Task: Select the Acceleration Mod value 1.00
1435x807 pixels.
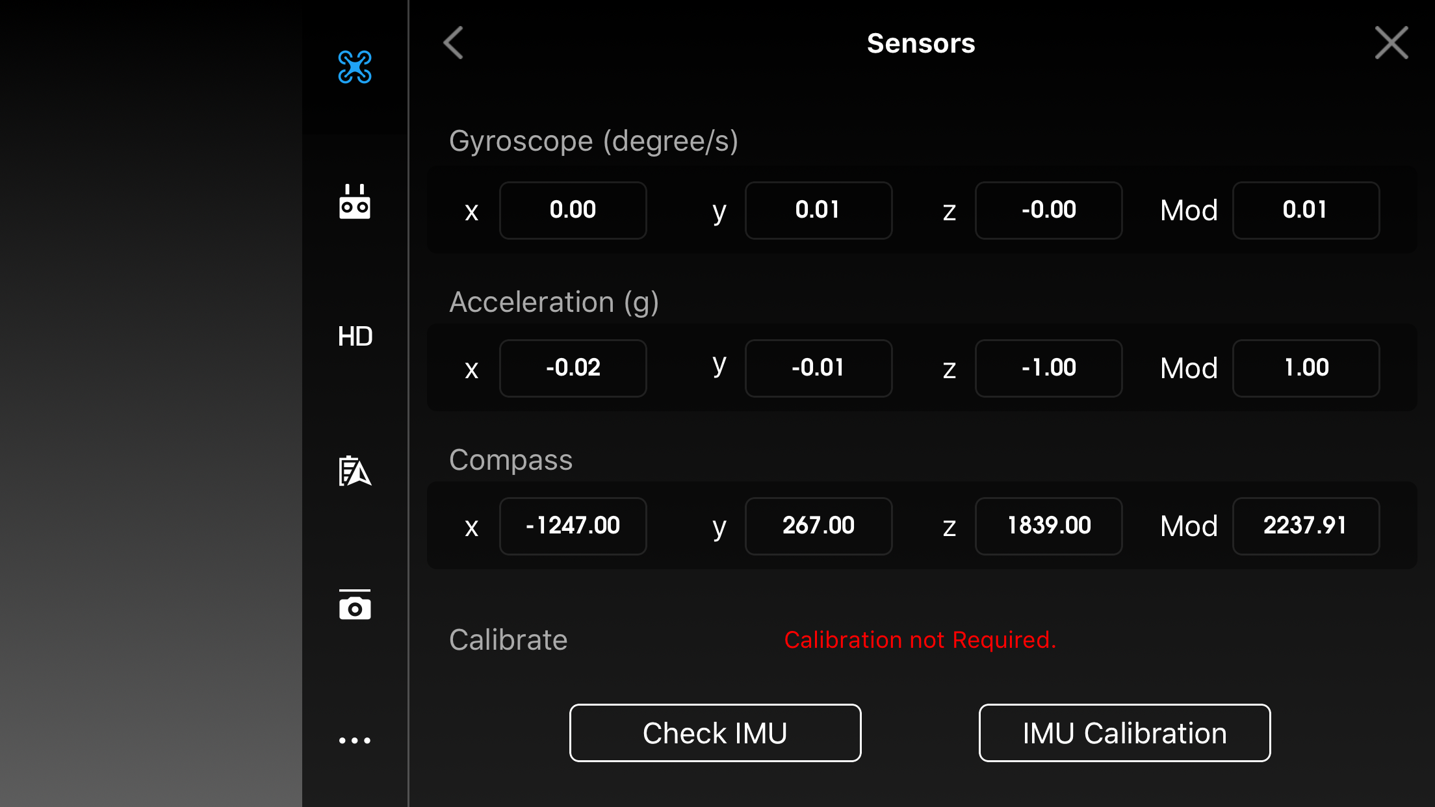Action: pos(1306,368)
